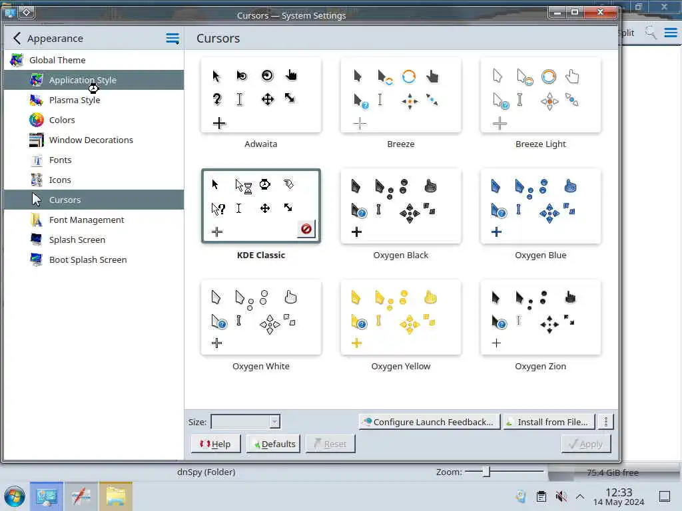This screenshot has width=682, height=511.
Task: Click the search icon in background window
Action: 651,33
